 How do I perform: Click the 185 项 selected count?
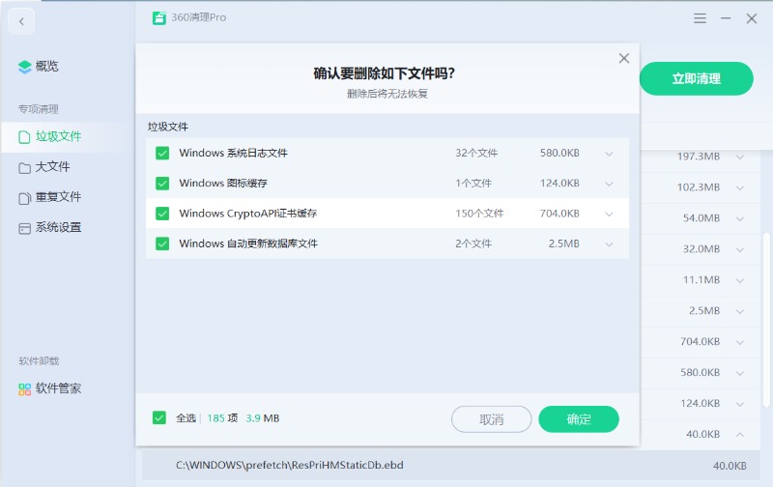(x=222, y=418)
